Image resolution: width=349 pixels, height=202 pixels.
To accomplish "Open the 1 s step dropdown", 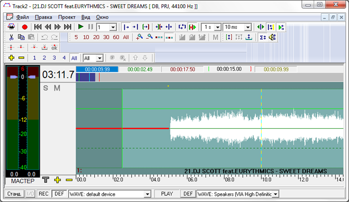I will [x=217, y=27].
